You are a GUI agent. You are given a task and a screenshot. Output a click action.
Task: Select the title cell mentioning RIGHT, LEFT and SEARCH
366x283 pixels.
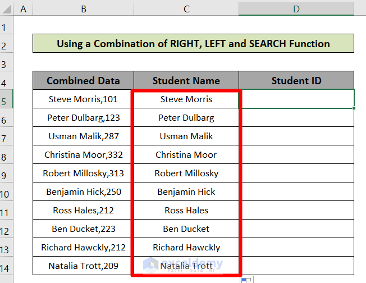tap(193, 44)
